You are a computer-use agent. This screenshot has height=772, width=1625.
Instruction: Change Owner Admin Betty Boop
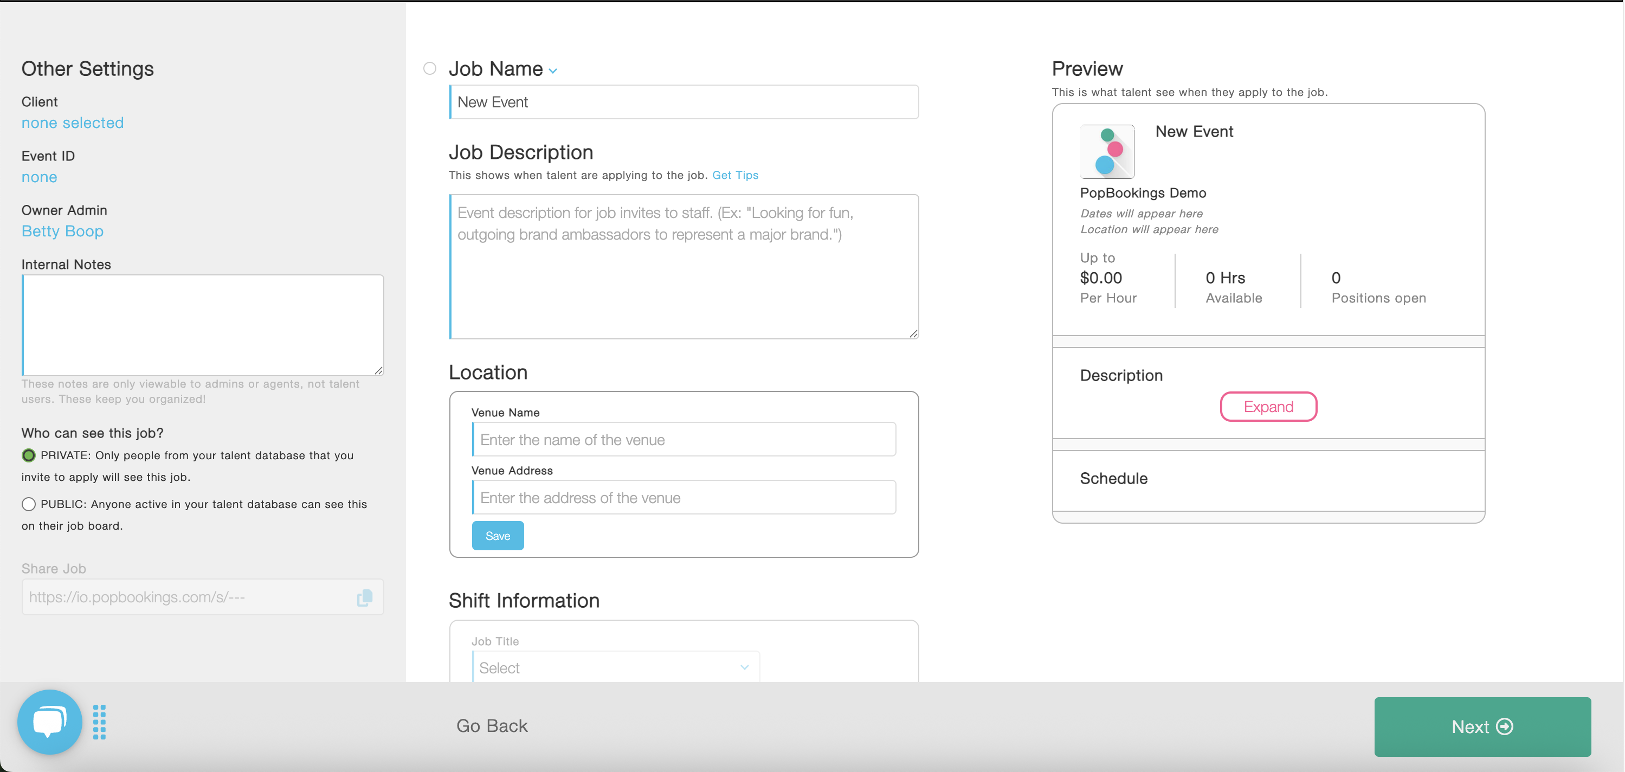(x=62, y=231)
